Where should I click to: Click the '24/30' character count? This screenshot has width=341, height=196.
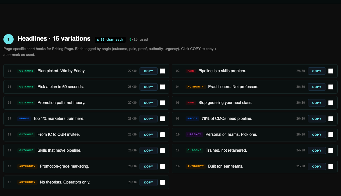301,151
